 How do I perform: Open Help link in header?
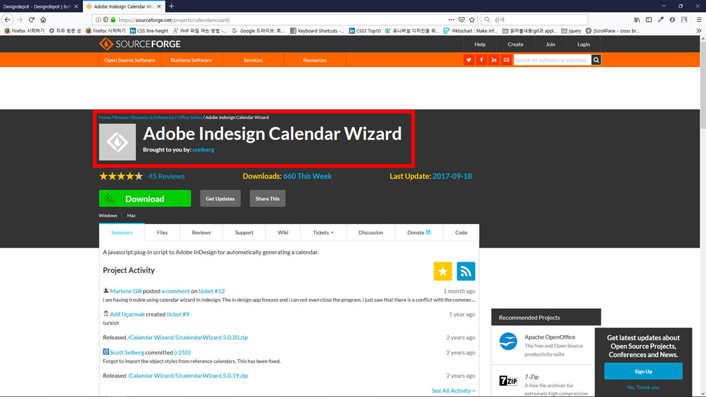480,44
